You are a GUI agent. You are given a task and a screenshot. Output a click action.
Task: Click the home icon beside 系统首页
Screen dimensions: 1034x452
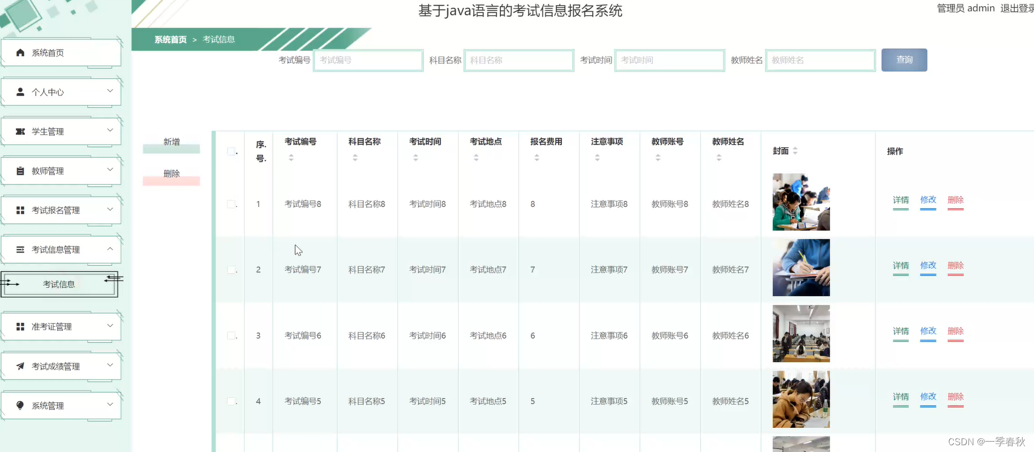click(x=20, y=52)
